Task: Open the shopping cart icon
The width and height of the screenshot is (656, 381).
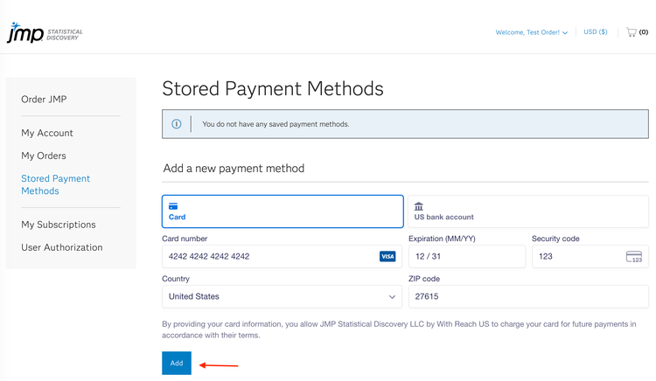Action: point(631,32)
